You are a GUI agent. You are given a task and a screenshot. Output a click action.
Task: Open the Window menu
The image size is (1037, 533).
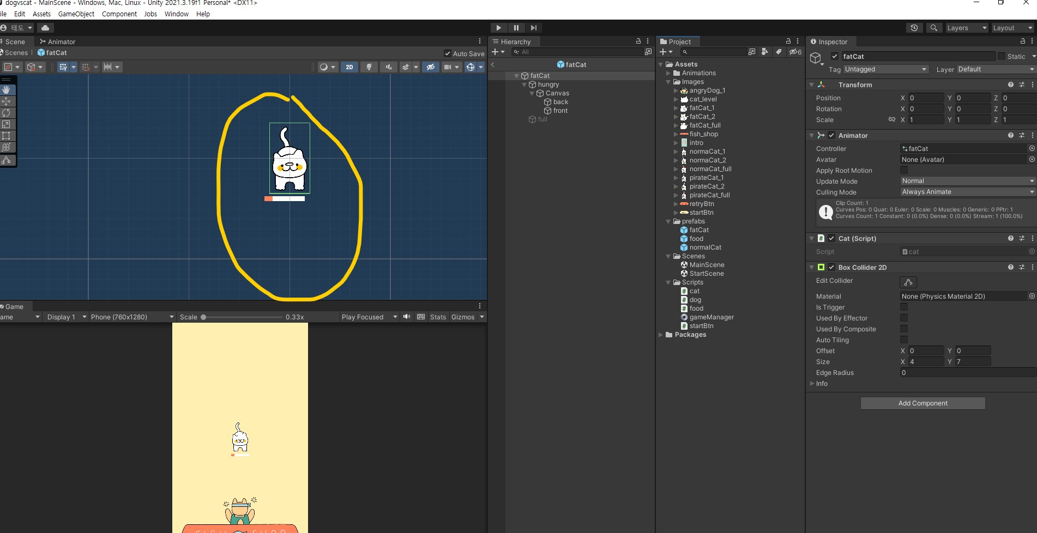[x=177, y=14]
